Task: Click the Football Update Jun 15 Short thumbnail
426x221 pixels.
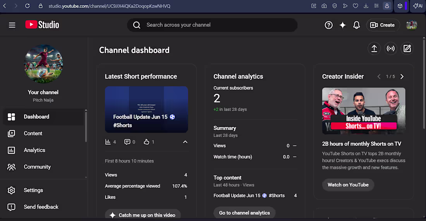Action: tap(146, 110)
